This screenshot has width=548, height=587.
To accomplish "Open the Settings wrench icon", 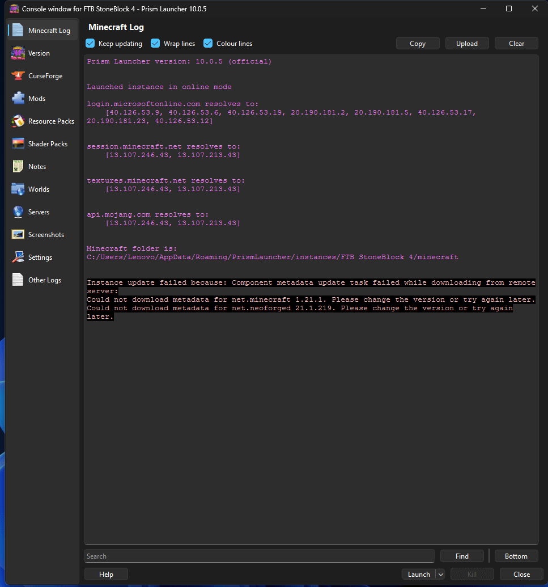I will click(18, 257).
